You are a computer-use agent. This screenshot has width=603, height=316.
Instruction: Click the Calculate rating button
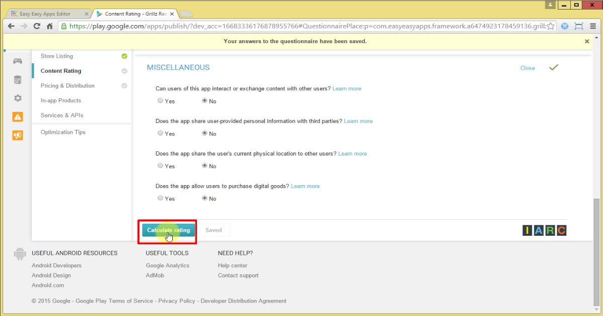coord(168,230)
